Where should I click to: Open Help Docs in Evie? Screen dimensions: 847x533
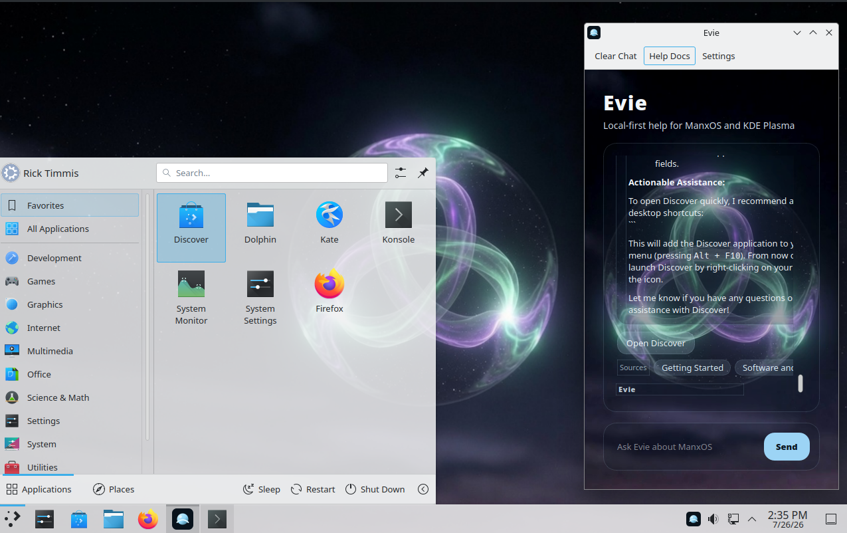[670, 56]
